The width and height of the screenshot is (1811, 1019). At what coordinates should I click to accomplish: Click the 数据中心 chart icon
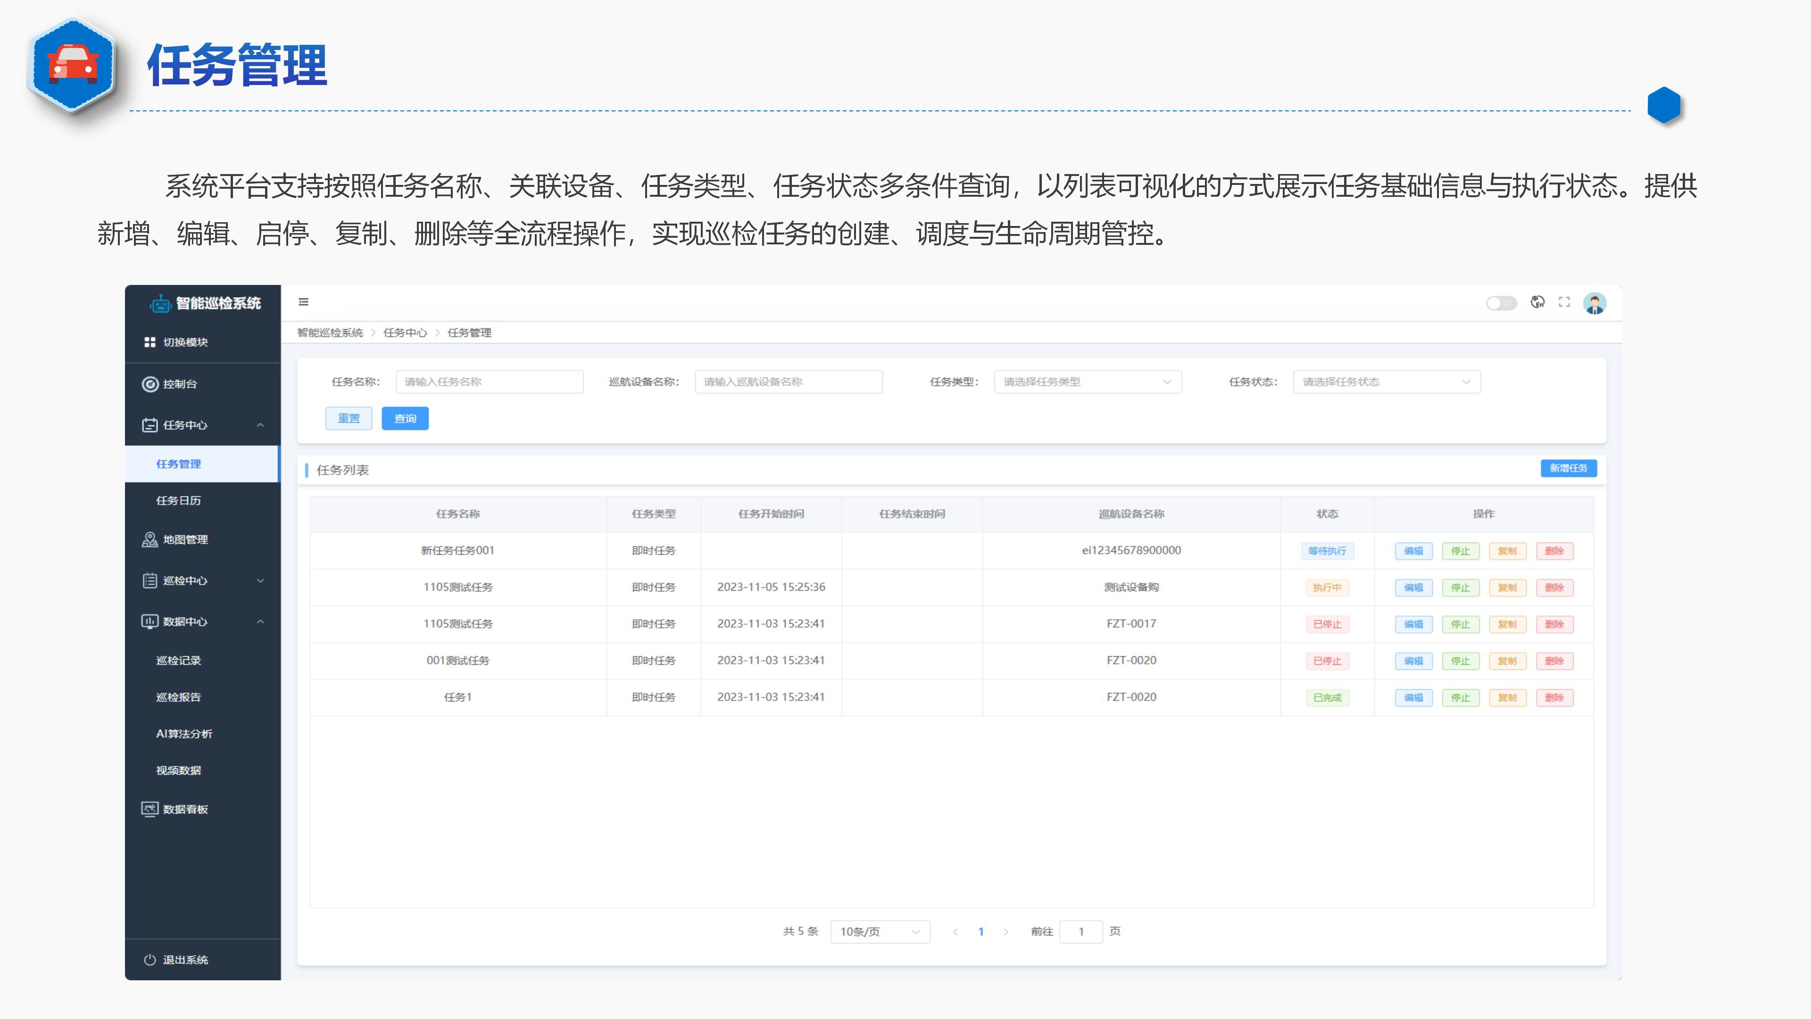[x=150, y=621]
